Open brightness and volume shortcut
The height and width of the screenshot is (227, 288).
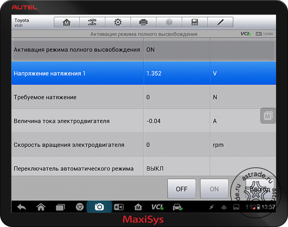coord(119,207)
